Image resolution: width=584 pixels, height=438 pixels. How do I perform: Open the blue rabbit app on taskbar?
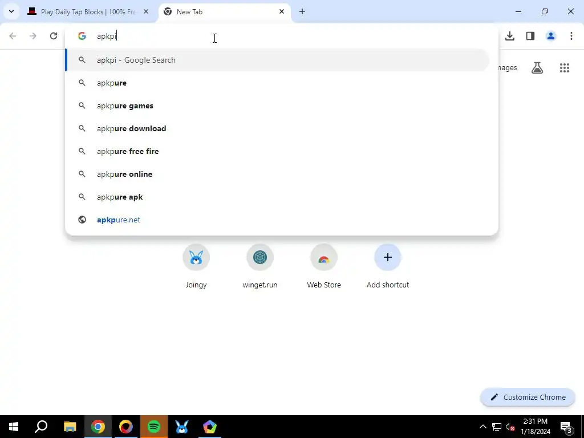[x=182, y=427]
